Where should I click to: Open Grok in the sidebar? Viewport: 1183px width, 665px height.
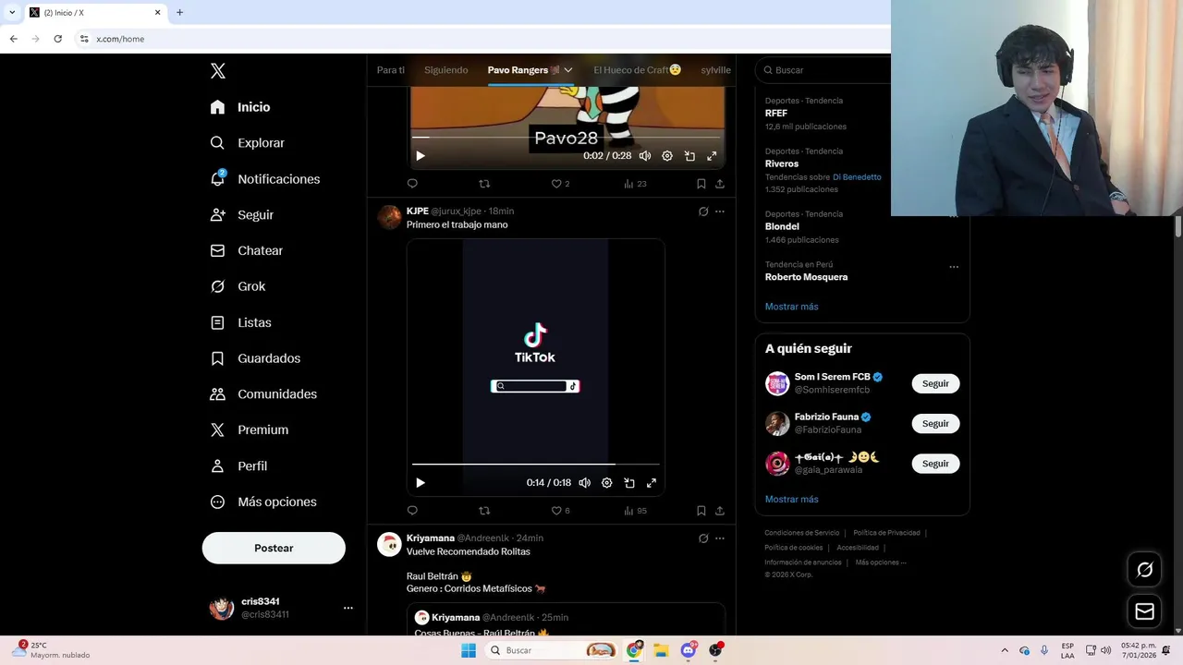coord(238,286)
